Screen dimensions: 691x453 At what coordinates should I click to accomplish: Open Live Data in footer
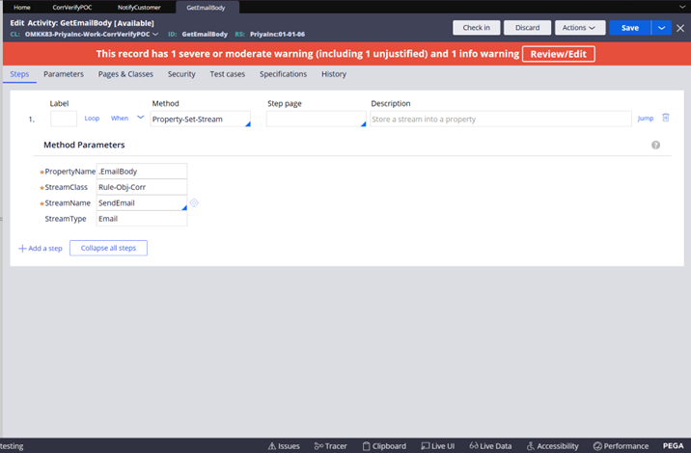(490, 446)
